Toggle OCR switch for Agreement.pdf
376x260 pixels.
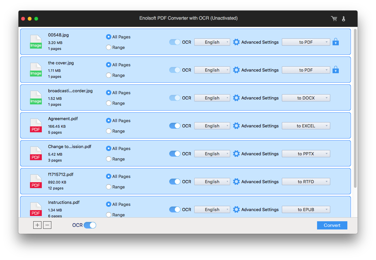click(175, 126)
